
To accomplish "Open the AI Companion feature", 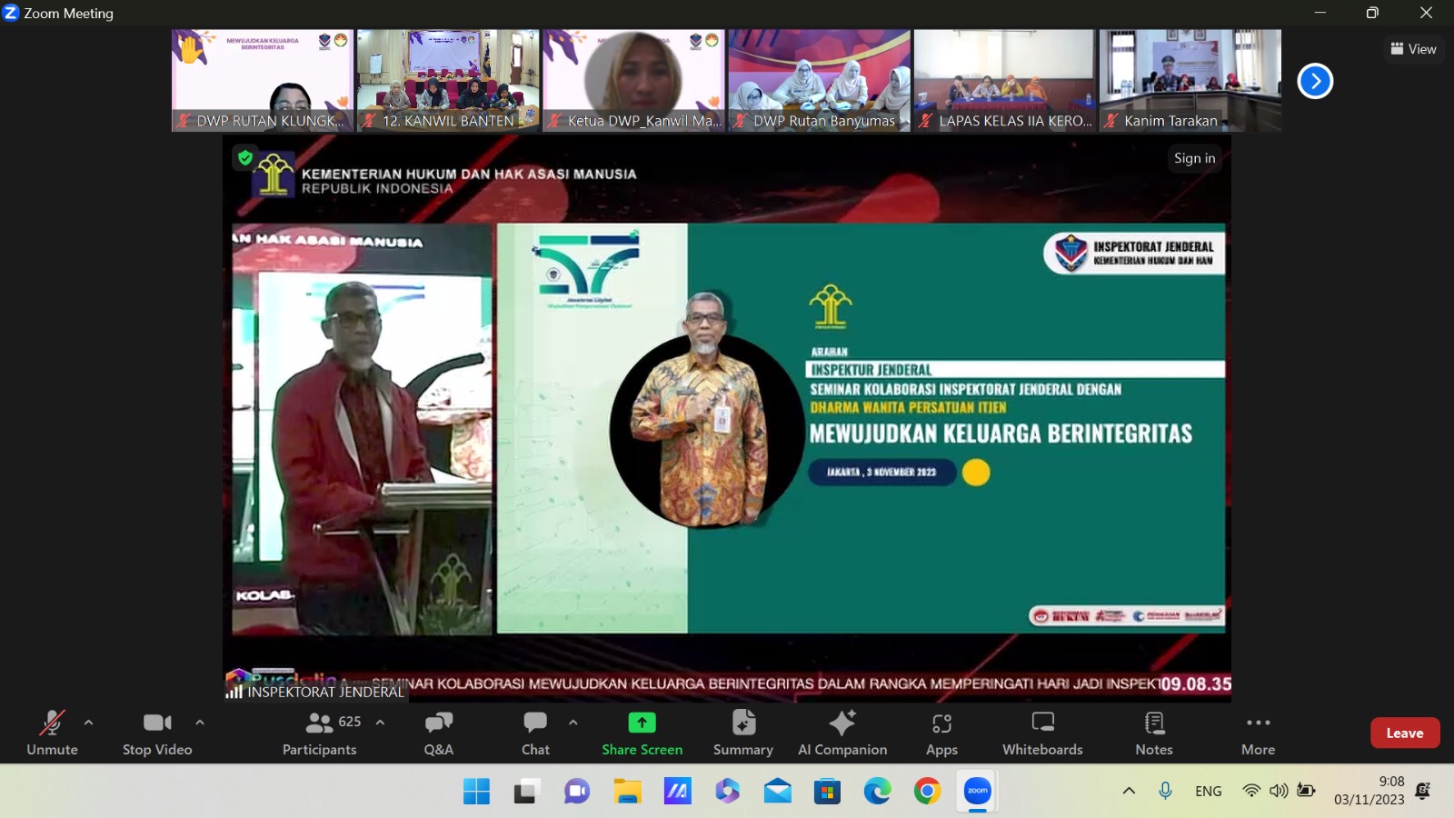I will tap(842, 733).
